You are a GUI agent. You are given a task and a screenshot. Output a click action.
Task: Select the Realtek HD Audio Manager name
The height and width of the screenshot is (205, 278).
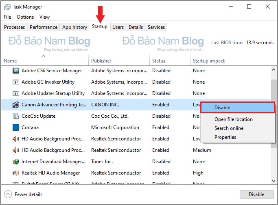click(x=50, y=173)
